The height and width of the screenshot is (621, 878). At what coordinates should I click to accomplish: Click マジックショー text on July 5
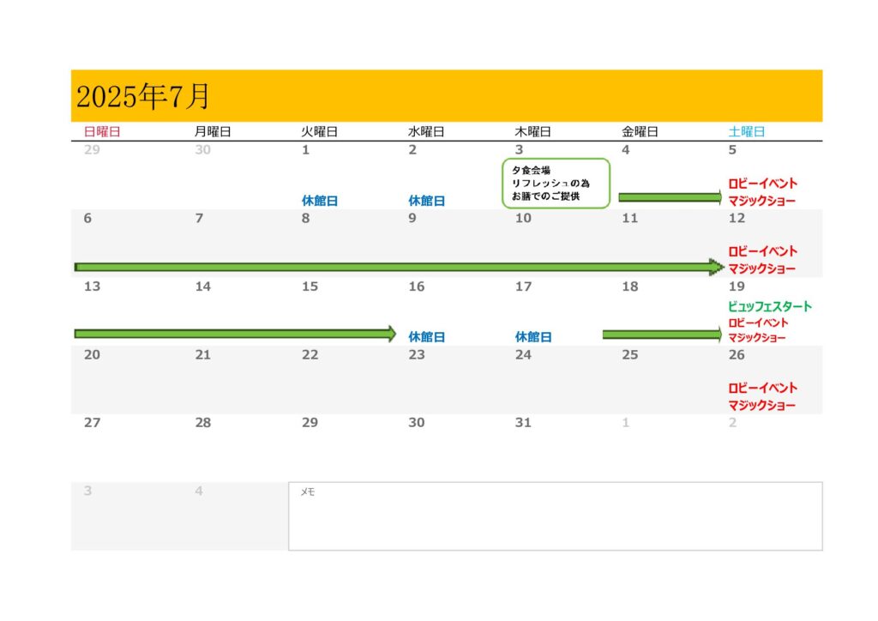coord(761,201)
